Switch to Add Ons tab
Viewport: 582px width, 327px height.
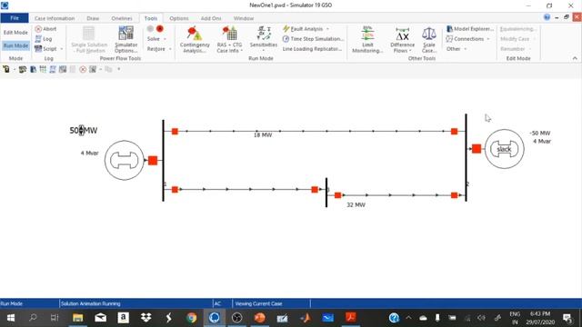point(211,18)
